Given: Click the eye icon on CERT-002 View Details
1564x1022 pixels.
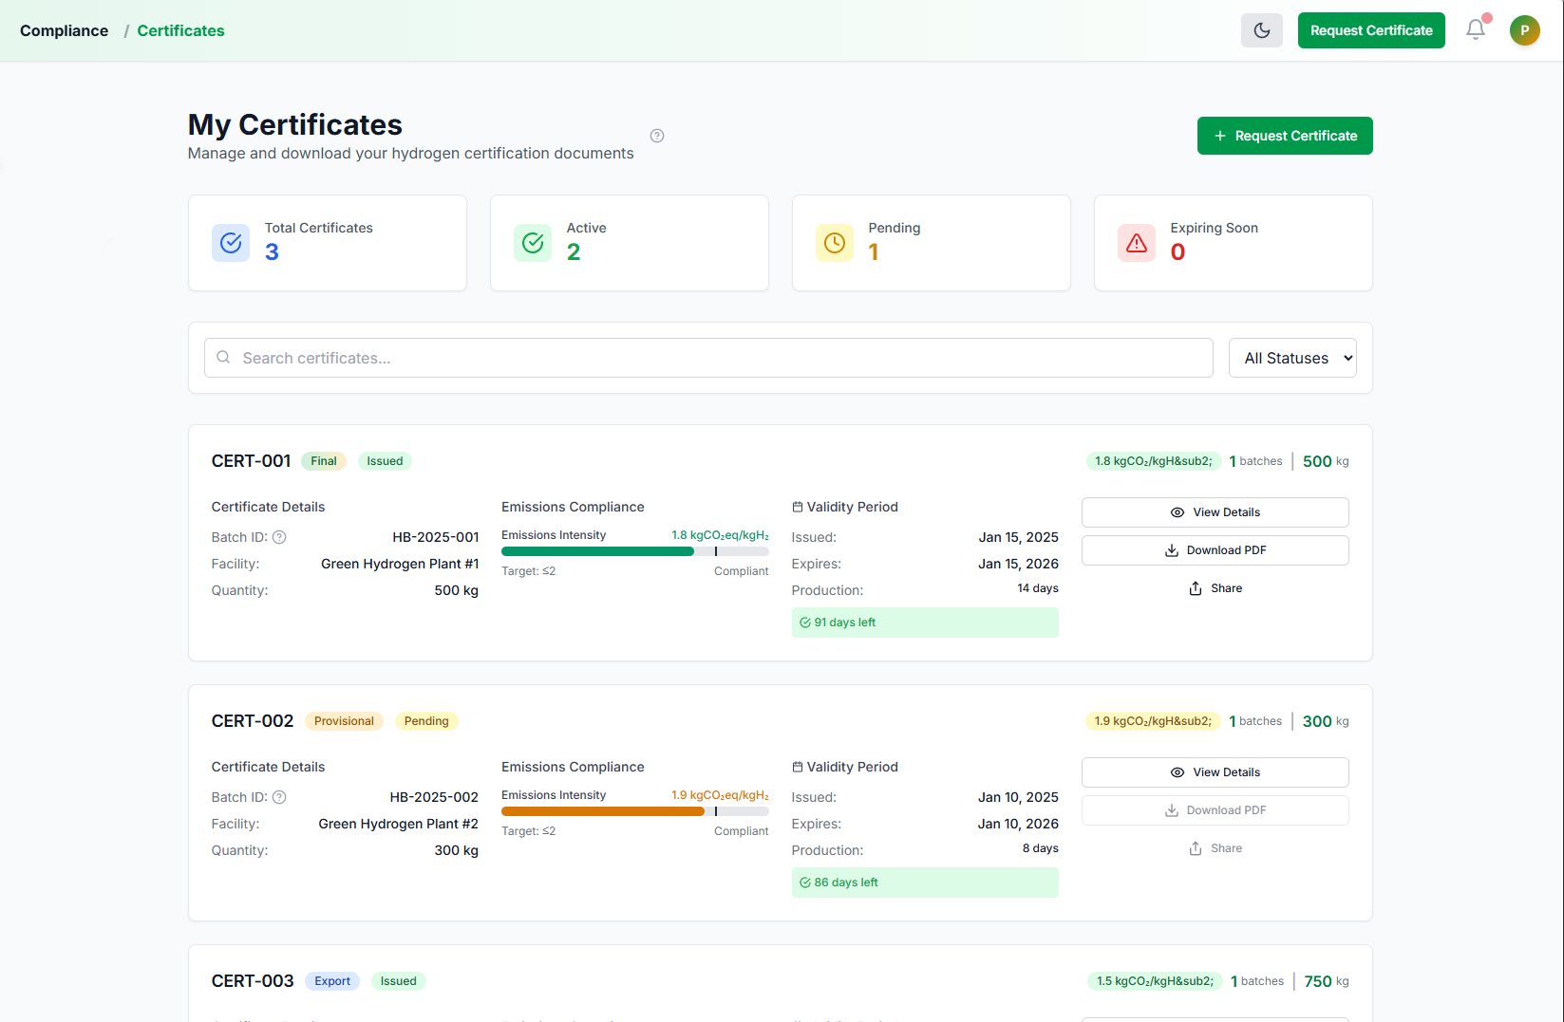Looking at the screenshot, I should click(1177, 772).
